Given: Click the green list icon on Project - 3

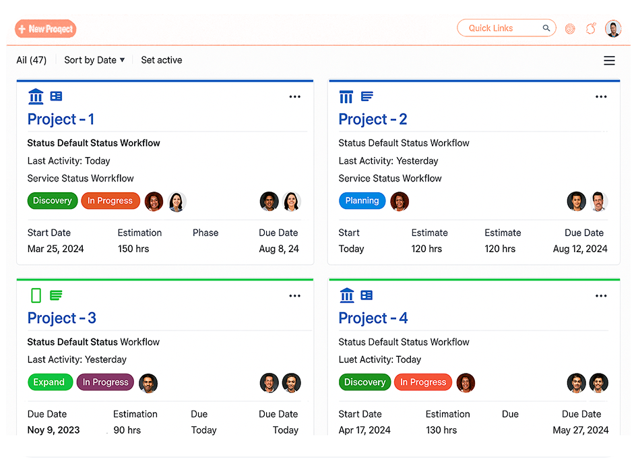Looking at the screenshot, I should (57, 295).
